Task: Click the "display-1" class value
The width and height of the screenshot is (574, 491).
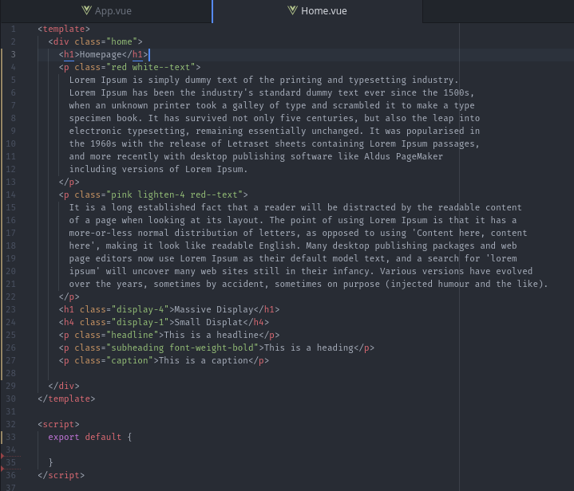Action: [x=140, y=323]
